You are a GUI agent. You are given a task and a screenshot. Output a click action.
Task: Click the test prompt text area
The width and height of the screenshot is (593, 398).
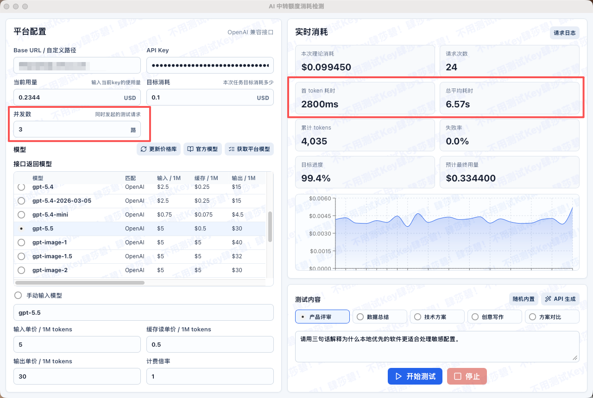(437, 346)
